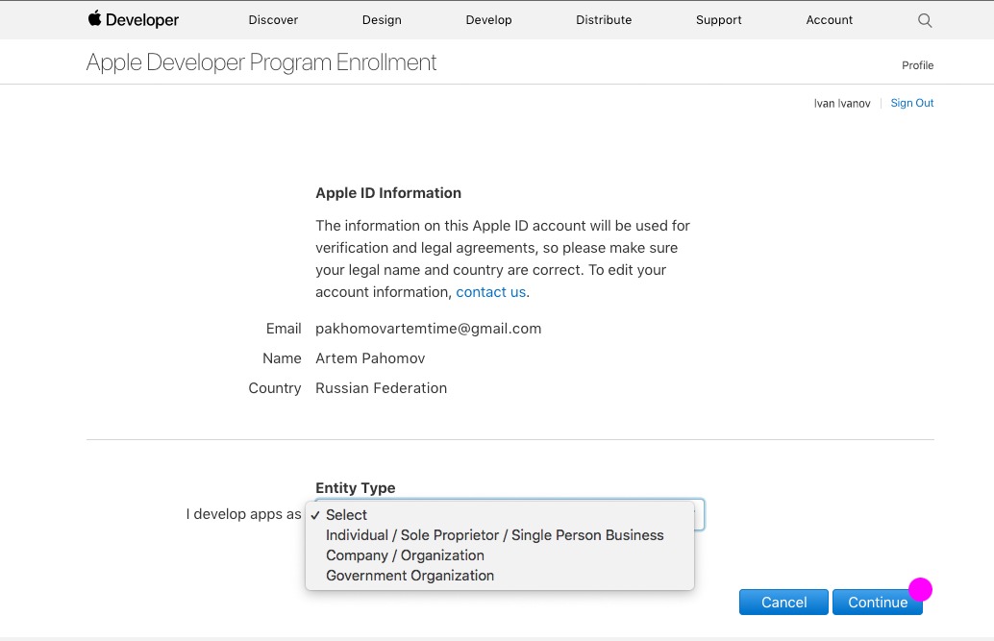Sign out of Ivan Ivanov's account

[x=911, y=103]
